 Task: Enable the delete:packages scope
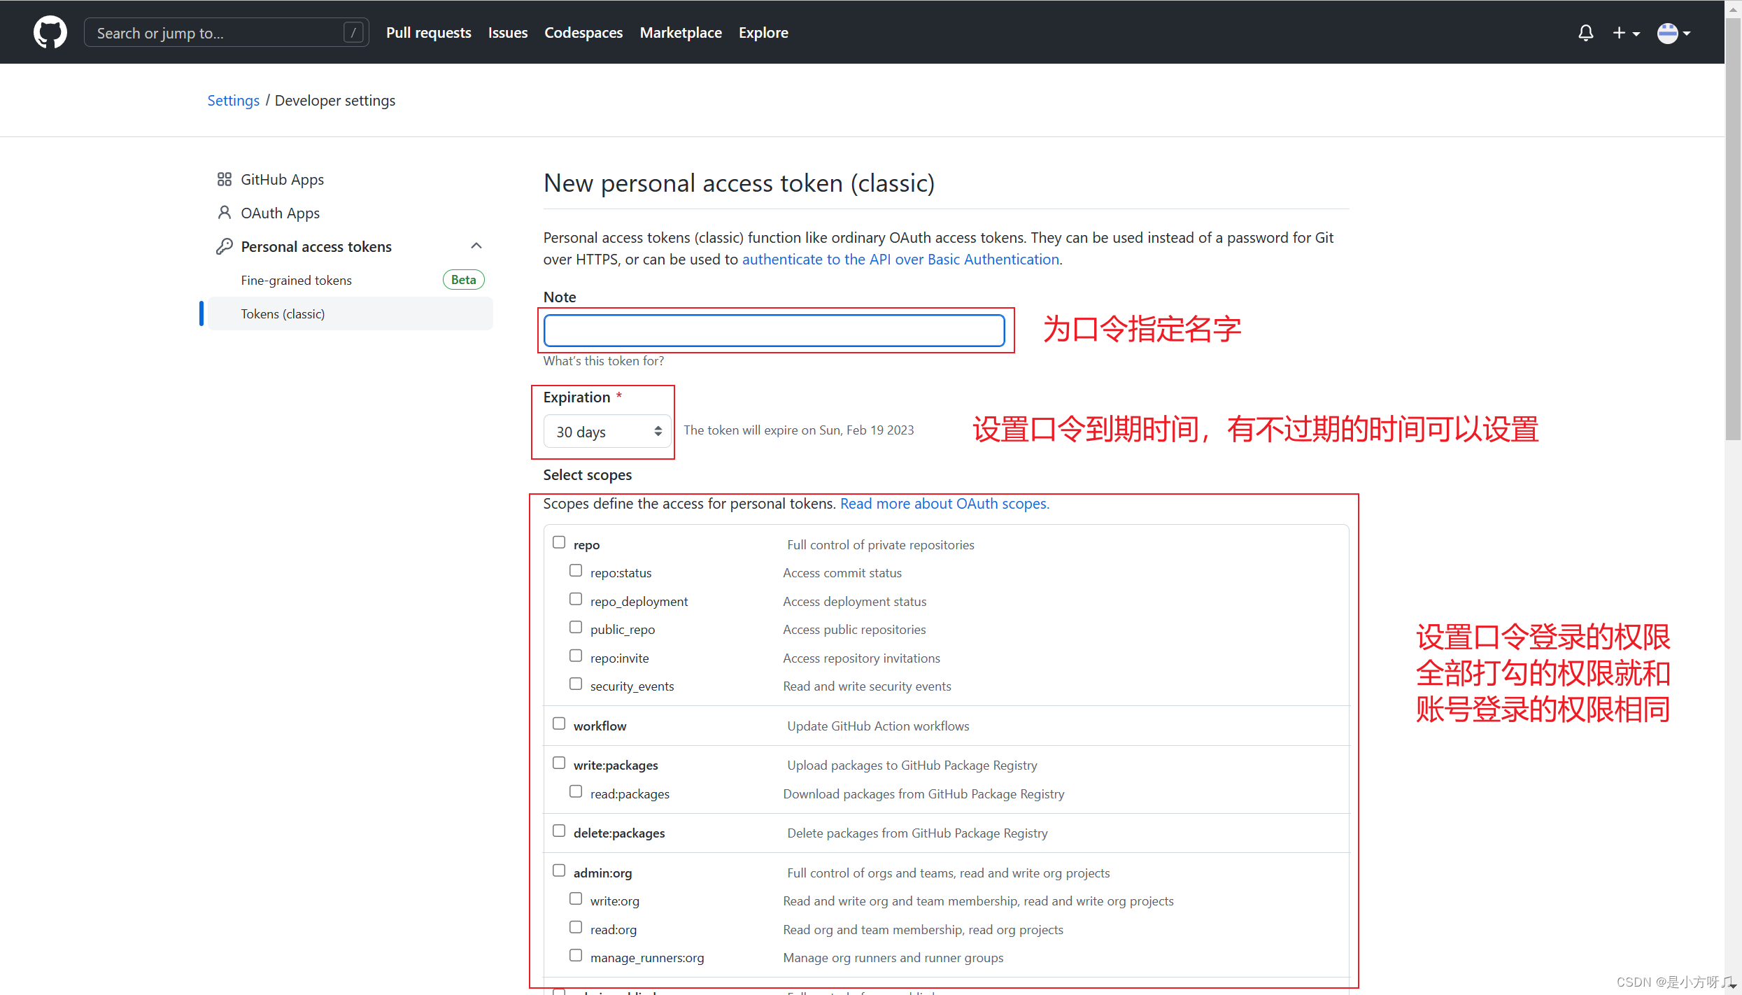click(x=559, y=831)
